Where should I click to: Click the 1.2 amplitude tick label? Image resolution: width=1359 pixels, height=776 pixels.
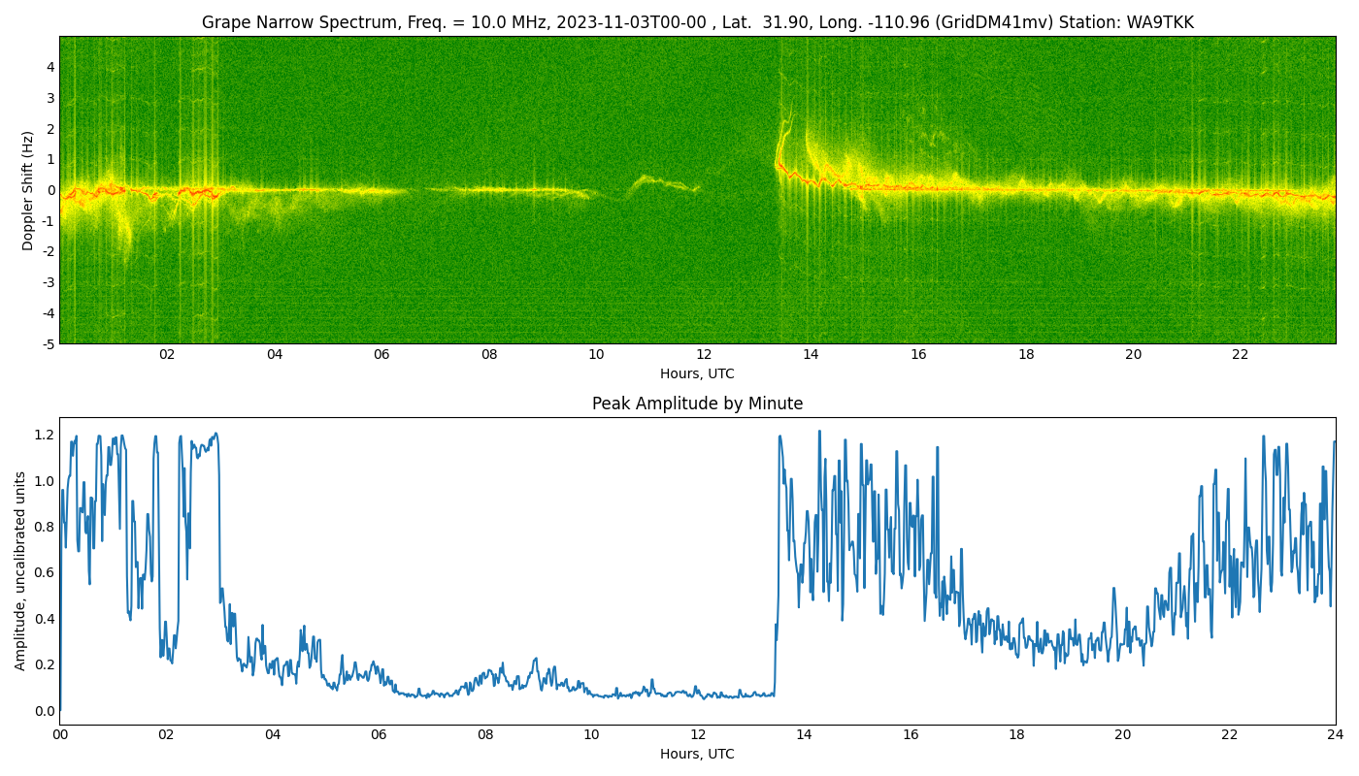(x=44, y=435)
